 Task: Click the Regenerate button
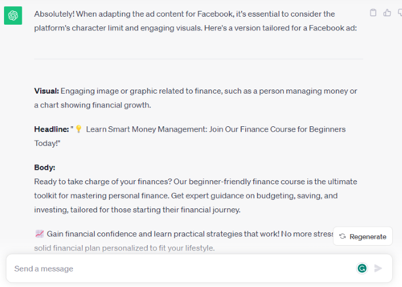click(x=363, y=236)
